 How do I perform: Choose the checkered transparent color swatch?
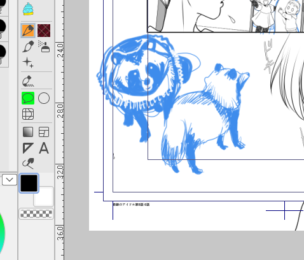(36, 214)
